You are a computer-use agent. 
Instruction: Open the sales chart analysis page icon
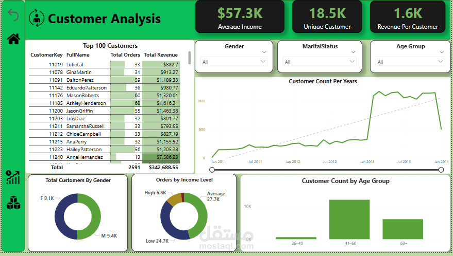13,177
